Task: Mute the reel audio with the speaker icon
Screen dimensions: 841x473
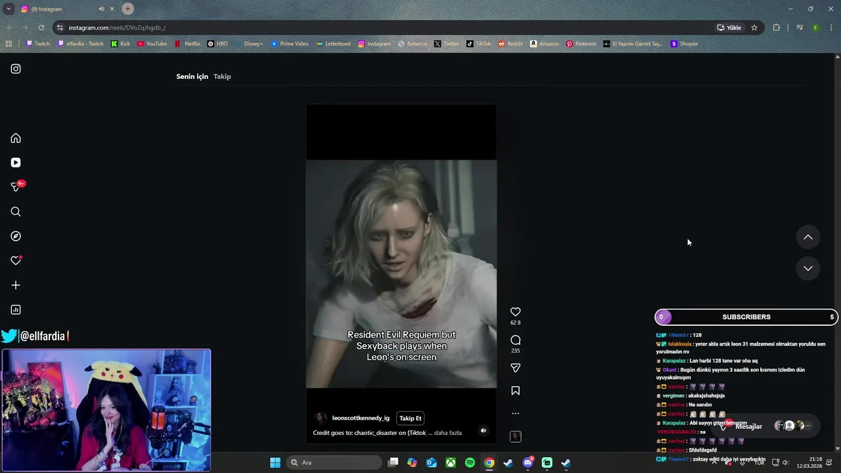Action: click(x=484, y=431)
